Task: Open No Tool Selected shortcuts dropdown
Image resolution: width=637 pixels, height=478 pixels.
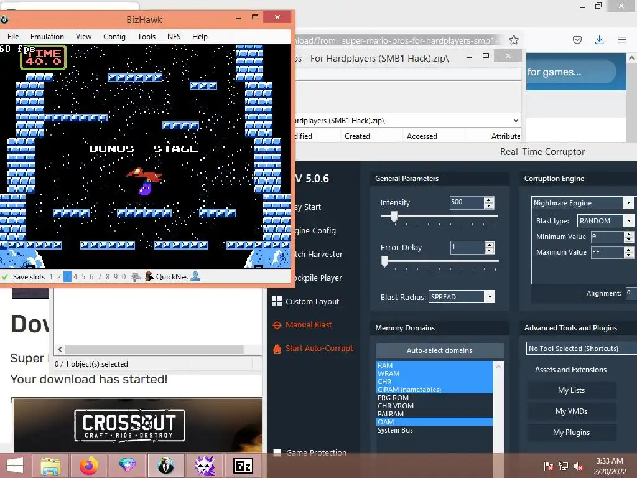Action: pyautogui.click(x=582, y=349)
